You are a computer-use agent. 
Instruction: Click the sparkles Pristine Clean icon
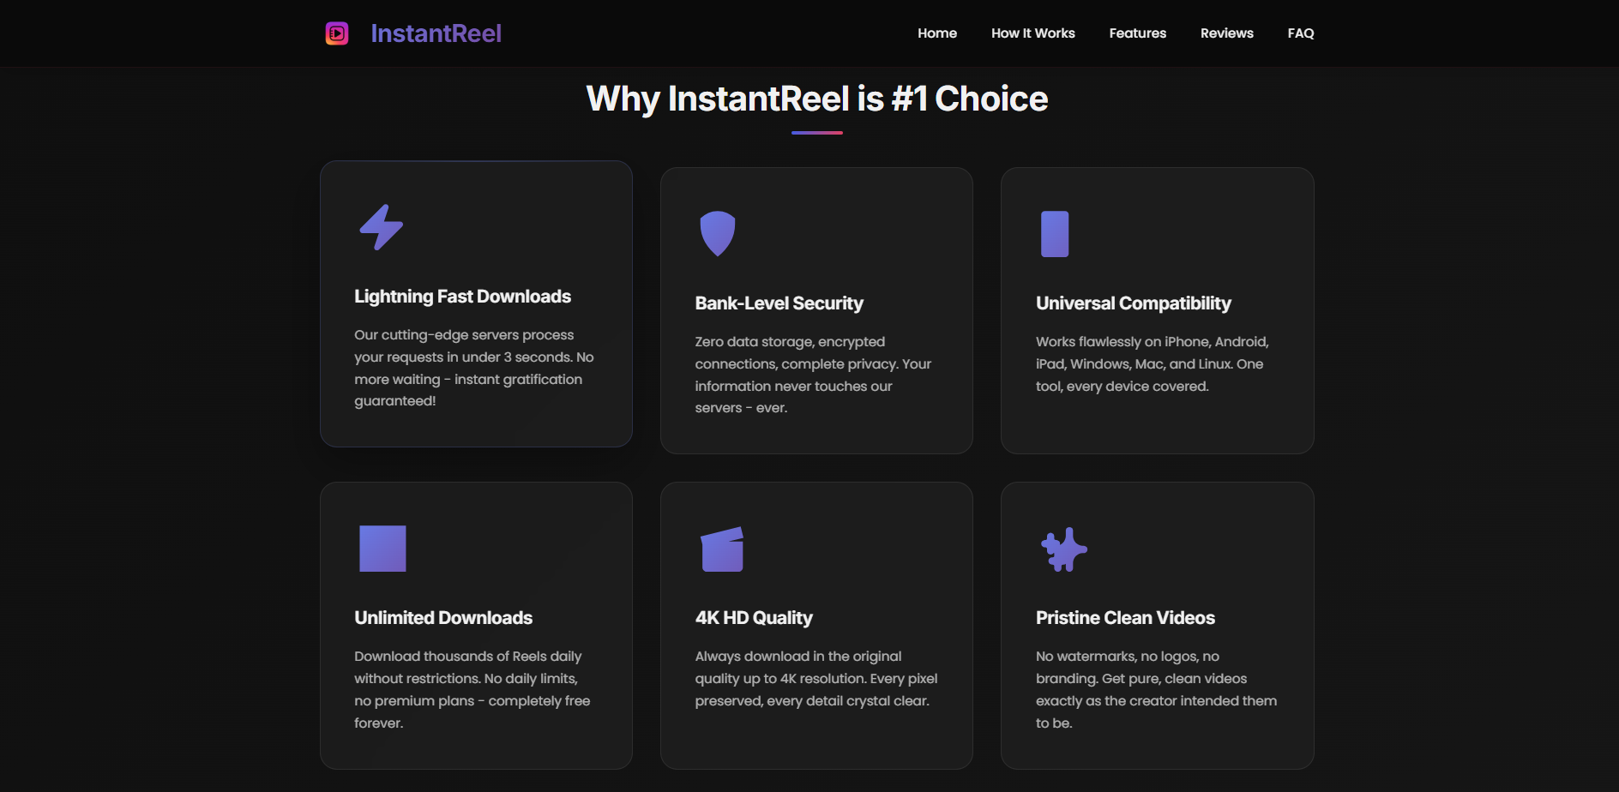[1063, 549]
